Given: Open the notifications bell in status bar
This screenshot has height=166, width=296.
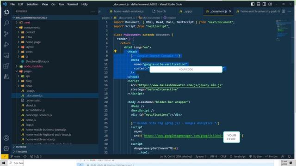Looking at the screenshot, I should pos(289,156).
